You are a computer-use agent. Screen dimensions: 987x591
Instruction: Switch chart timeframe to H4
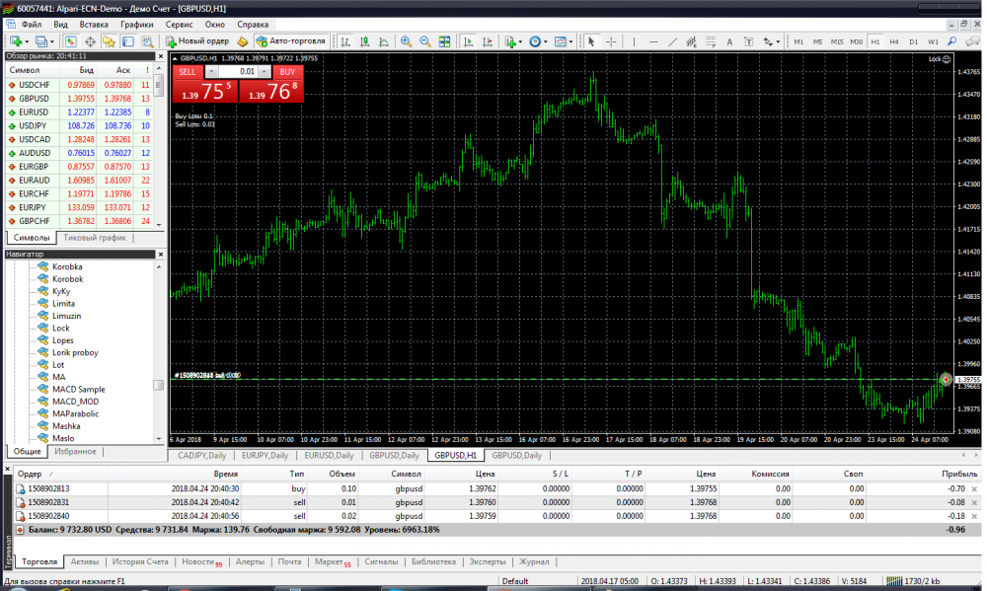point(893,41)
